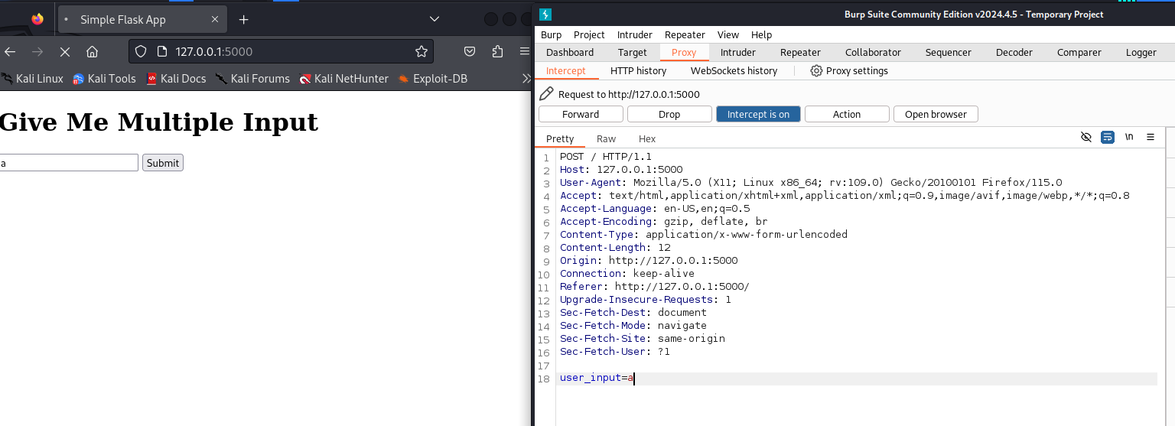The width and height of the screenshot is (1175, 426).
Task: Click the text input field containing 'a'
Action: (x=68, y=163)
